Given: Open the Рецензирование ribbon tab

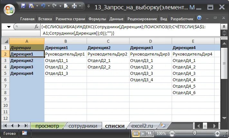Looking at the screenshot, I should pyautogui.click(x=142, y=19).
